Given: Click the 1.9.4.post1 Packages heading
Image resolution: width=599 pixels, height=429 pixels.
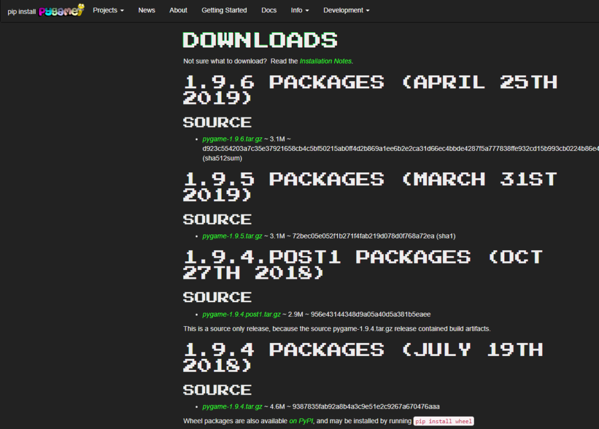Looking at the screenshot, I should click(363, 265).
